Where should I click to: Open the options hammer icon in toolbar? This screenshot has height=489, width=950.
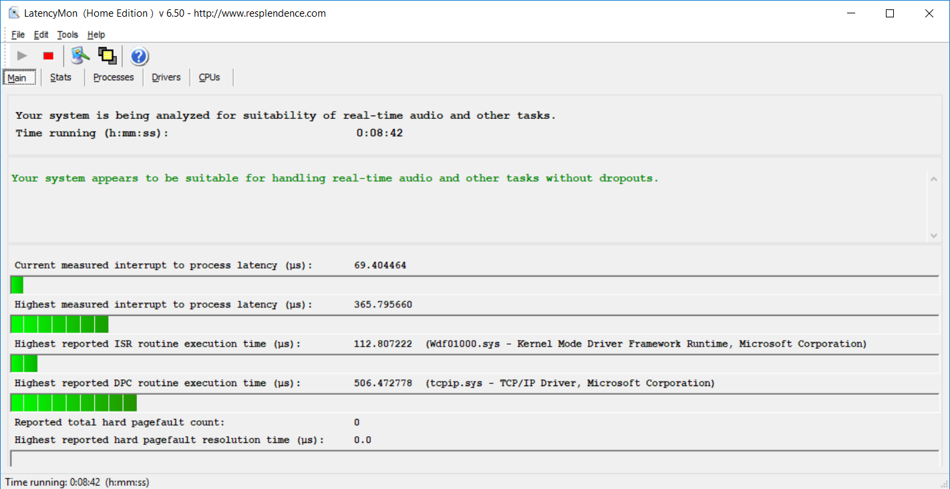80,56
